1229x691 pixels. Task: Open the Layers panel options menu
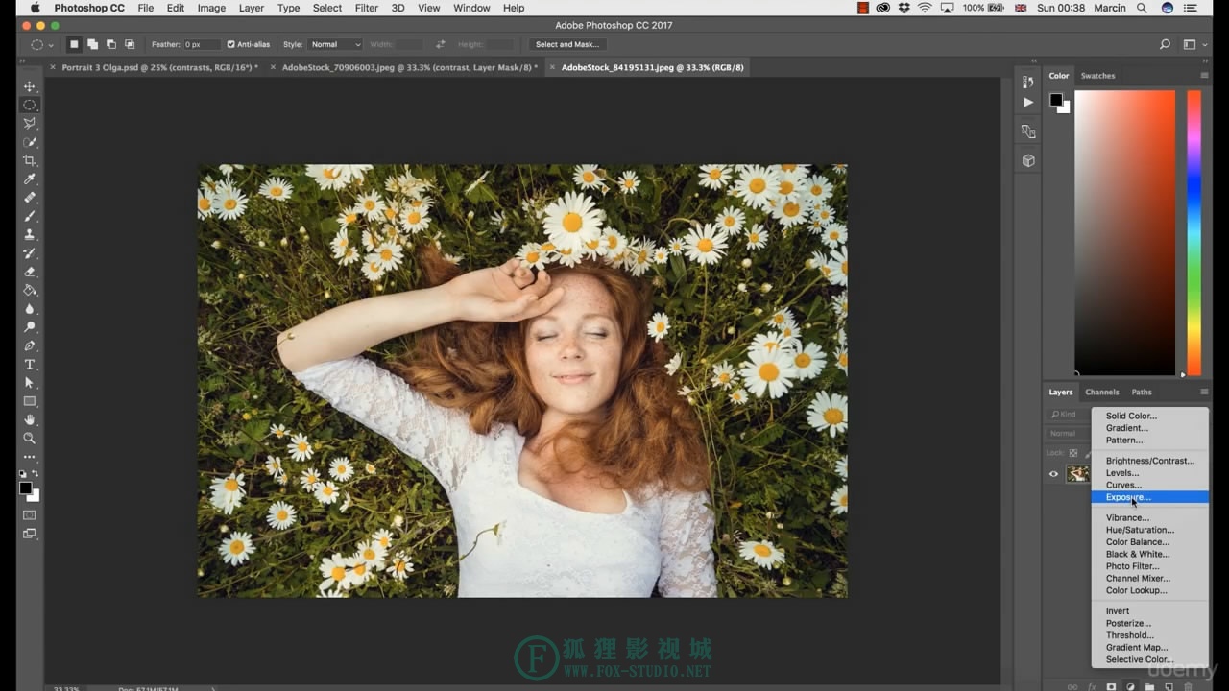pyautogui.click(x=1204, y=392)
